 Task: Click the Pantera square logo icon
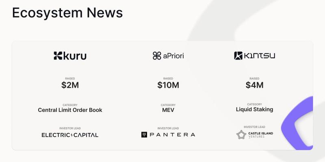(144, 135)
